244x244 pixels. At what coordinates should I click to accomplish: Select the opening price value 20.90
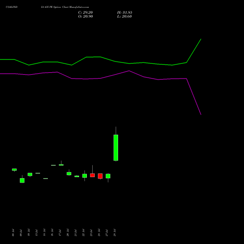pyautogui.click(x=88, y=17)
